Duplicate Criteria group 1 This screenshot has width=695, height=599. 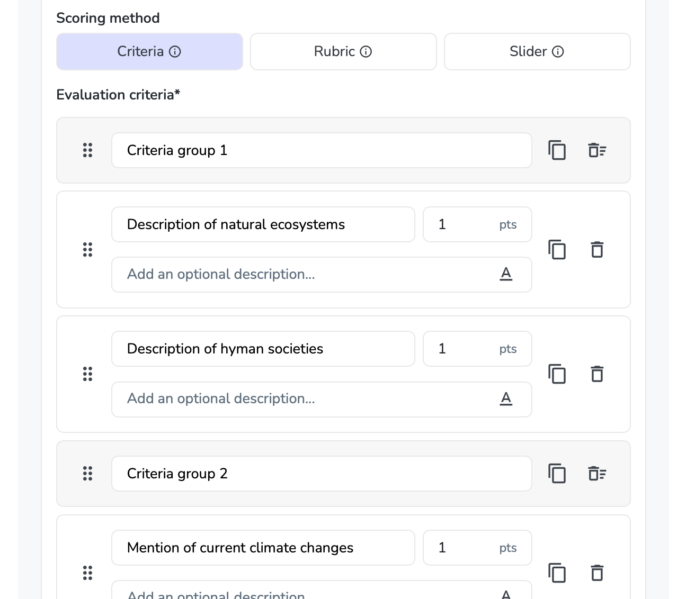557,150
